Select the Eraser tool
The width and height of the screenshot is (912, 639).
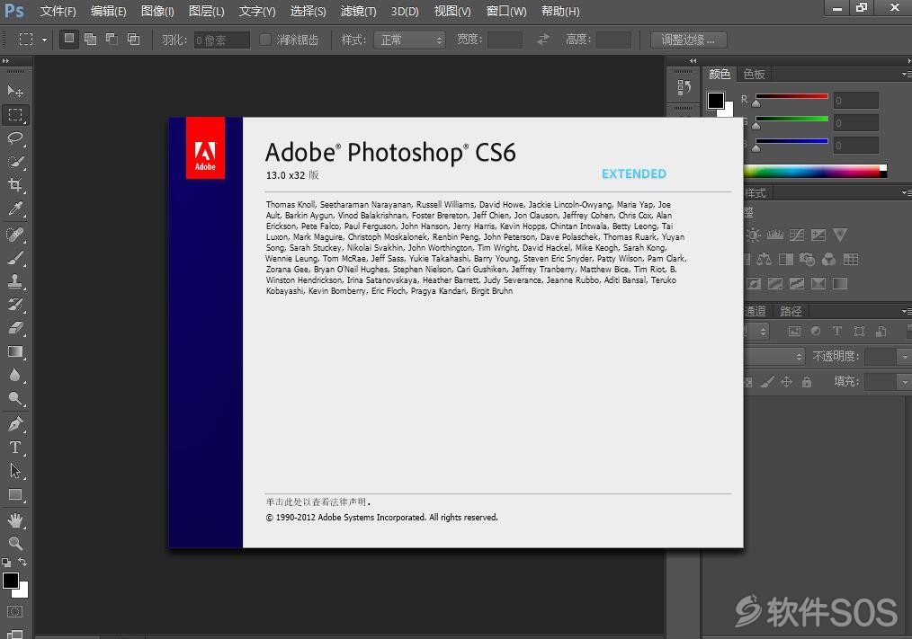pos(15,328)
